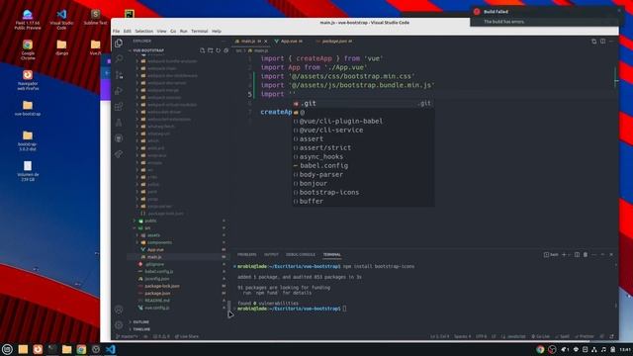
Task: Select bootstrap-icons from the autocomplete list
Action: pos(363,193)
